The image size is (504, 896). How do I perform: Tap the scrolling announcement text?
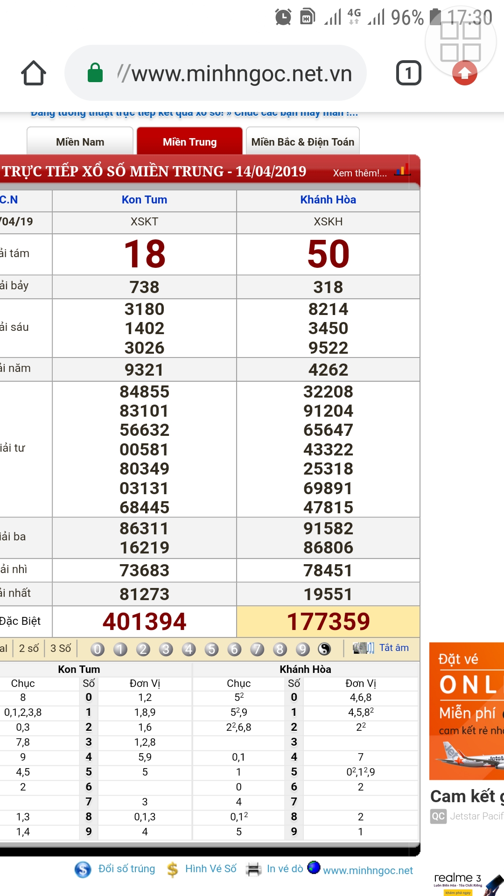pos(194,113)
